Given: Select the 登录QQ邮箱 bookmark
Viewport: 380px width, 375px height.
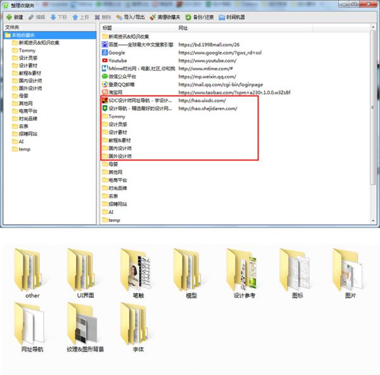Looking at the screenshot, I should click(122, 84).
